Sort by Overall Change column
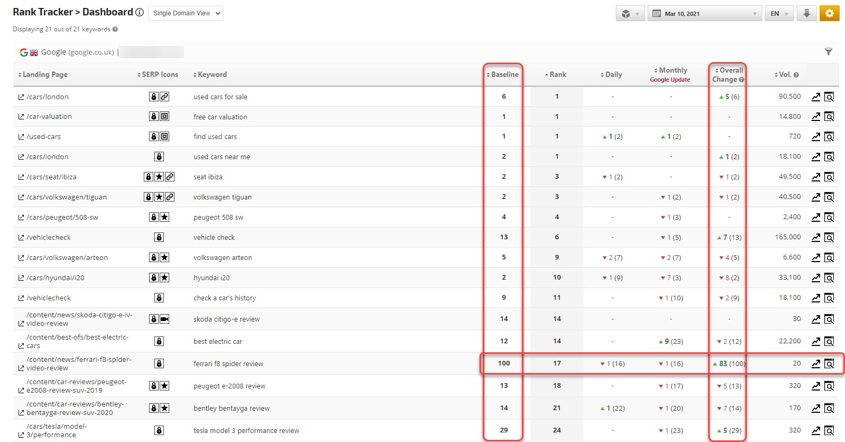Screen dimensions: 845x442 pyautogui.click(x=728, y=75)
